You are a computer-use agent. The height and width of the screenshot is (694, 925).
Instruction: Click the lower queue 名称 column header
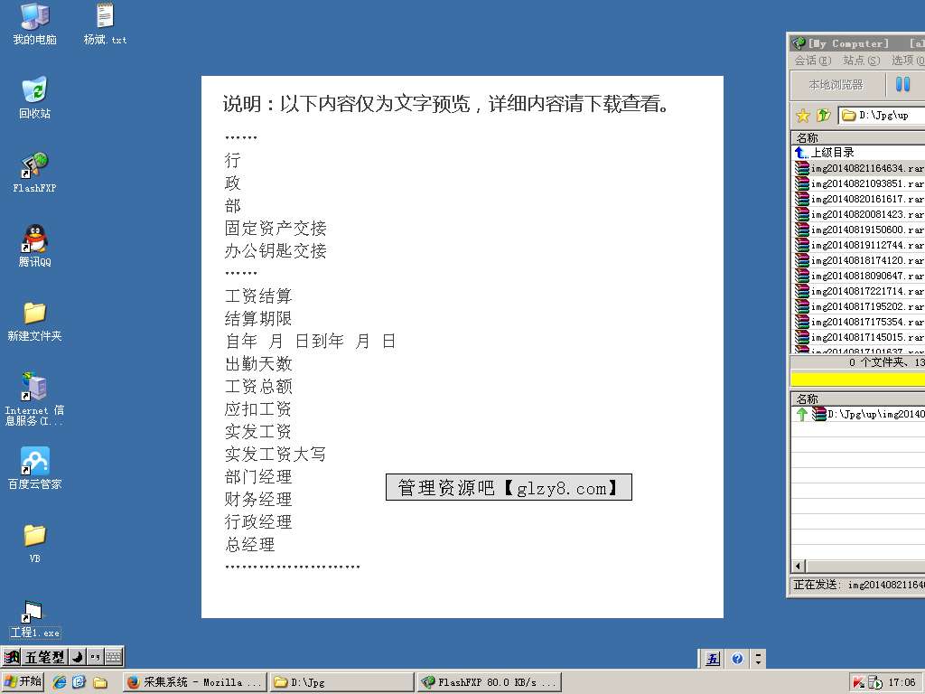[x=858, y=399]
